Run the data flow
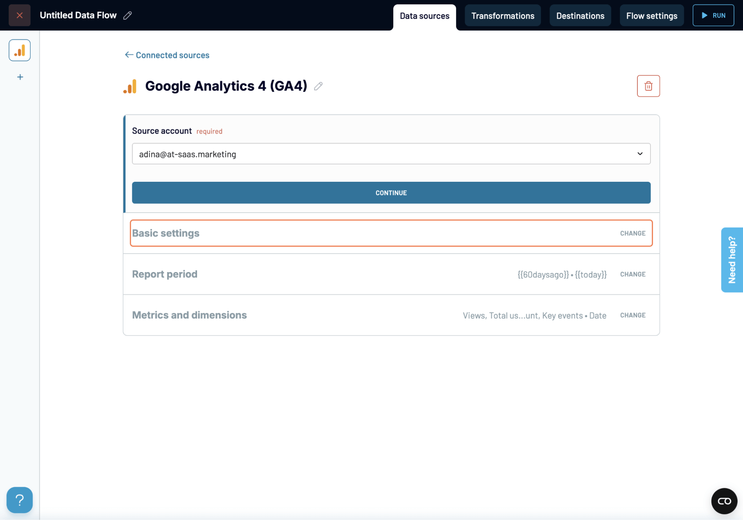The height and width of the screenshot is (520, 743). [713, 15]
